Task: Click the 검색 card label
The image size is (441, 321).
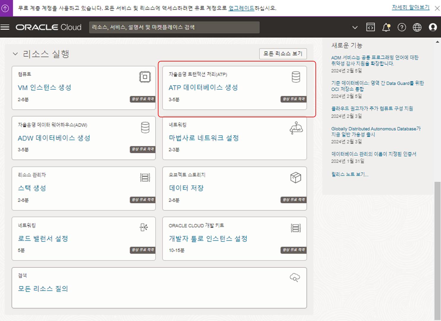Action: [22, 276]
